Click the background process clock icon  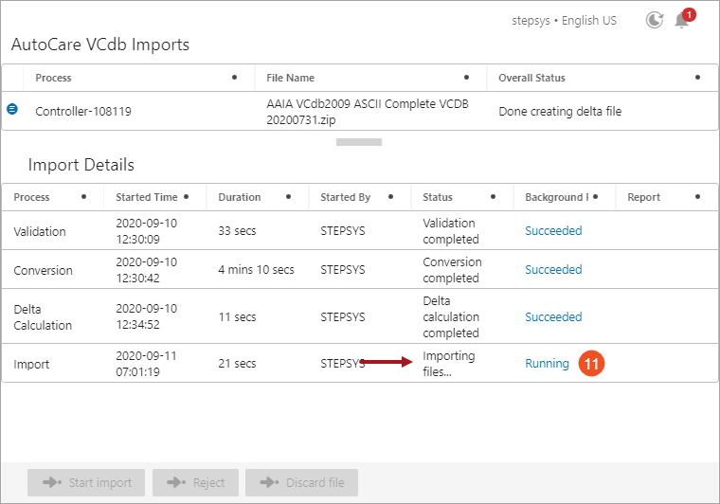tap(655, 20)
